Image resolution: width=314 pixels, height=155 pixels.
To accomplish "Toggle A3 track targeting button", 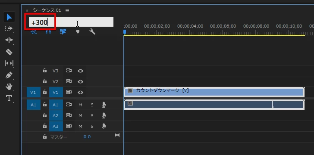I will 56,126.
